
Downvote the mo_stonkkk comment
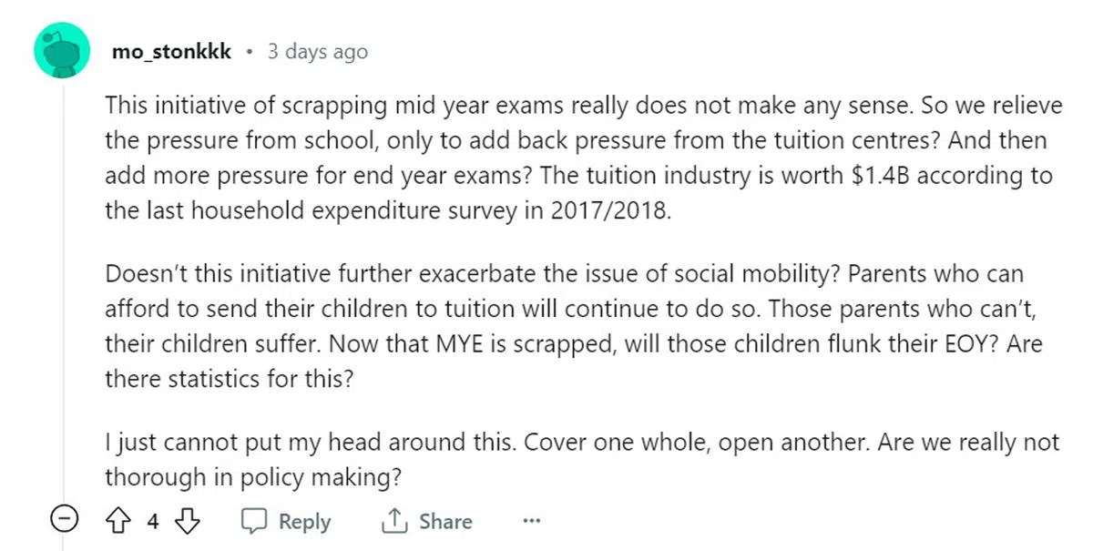coord(187,521)
